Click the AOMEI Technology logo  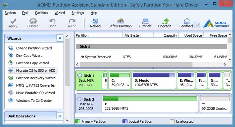(x=216, y=24)
